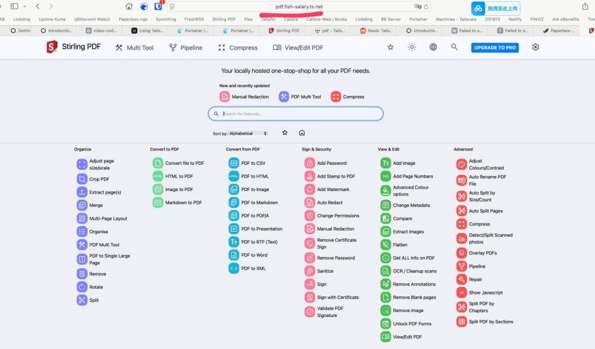Open Auto Split Pages tool

(x=480, y=211)
